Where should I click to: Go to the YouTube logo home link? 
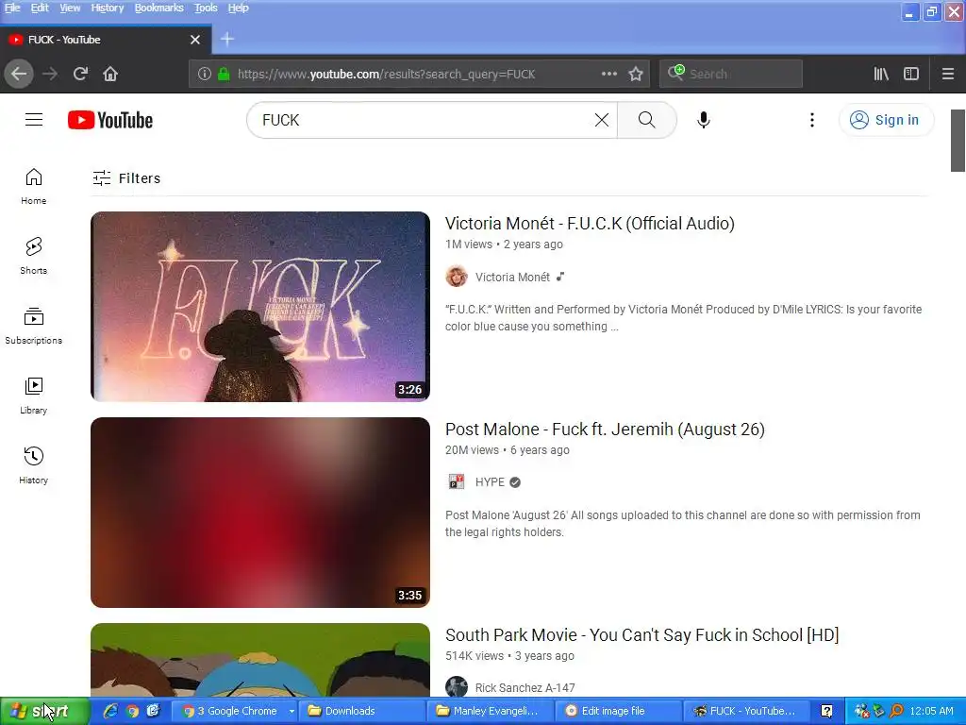[110, 120]
